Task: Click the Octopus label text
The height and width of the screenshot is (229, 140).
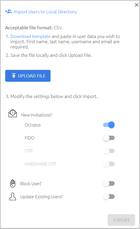Action: point(33,125)
